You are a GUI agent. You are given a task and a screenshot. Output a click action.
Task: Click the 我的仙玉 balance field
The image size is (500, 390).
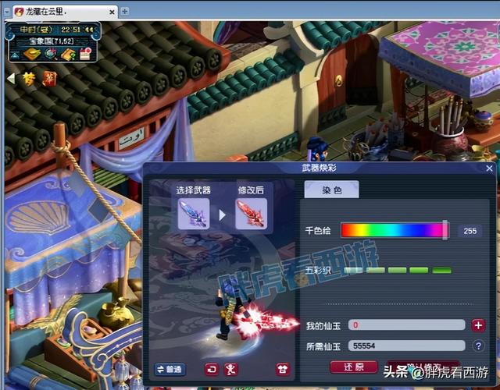[x=406, y=324]
